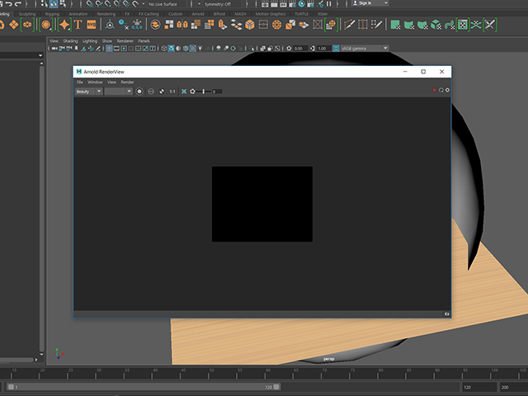This screenshot has width=528, height=396.
Task: Open the Render menu in Arnold RenderView
Action: tap(127, 82)
